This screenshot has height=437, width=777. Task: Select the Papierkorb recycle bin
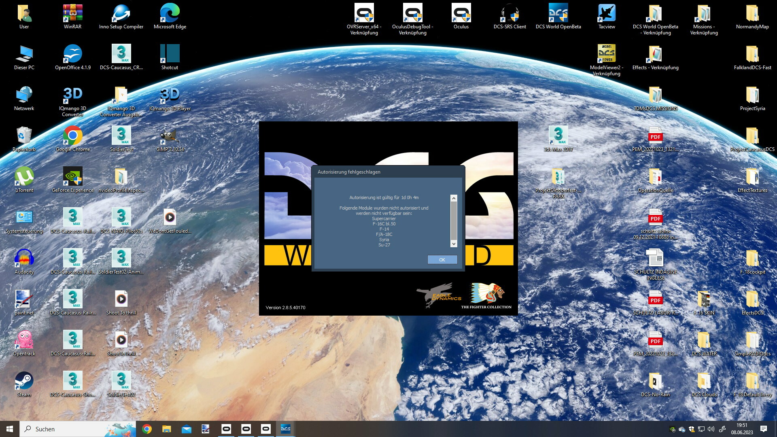[x=24, y=139]
